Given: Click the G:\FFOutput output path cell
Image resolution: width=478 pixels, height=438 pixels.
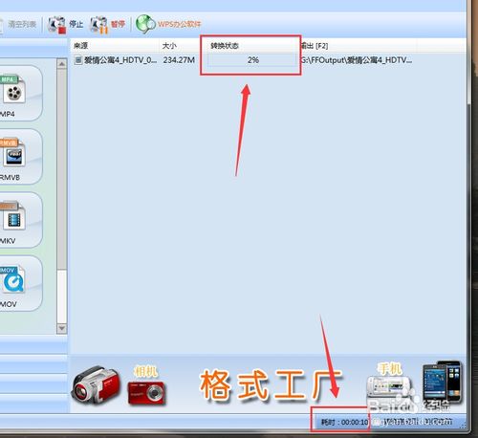Looking at the screenshot, I should 357,60.
